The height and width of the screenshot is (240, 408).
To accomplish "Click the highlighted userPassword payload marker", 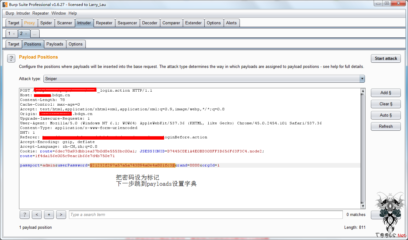I will click(x=132, y=165).
